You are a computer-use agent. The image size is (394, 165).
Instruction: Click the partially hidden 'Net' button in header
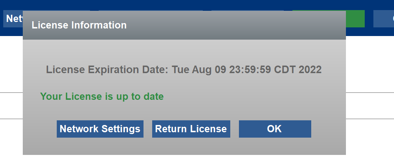point(13,19)
